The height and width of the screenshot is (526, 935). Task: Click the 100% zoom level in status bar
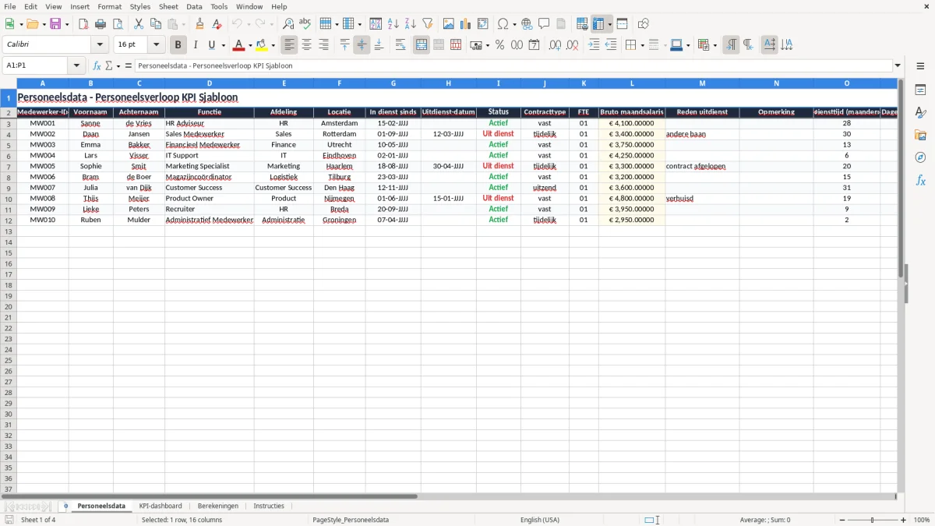[x=922, y=520]
